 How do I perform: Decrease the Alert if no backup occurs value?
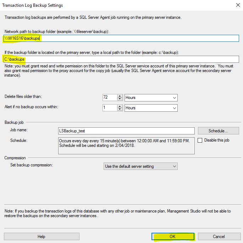point(120,109)
